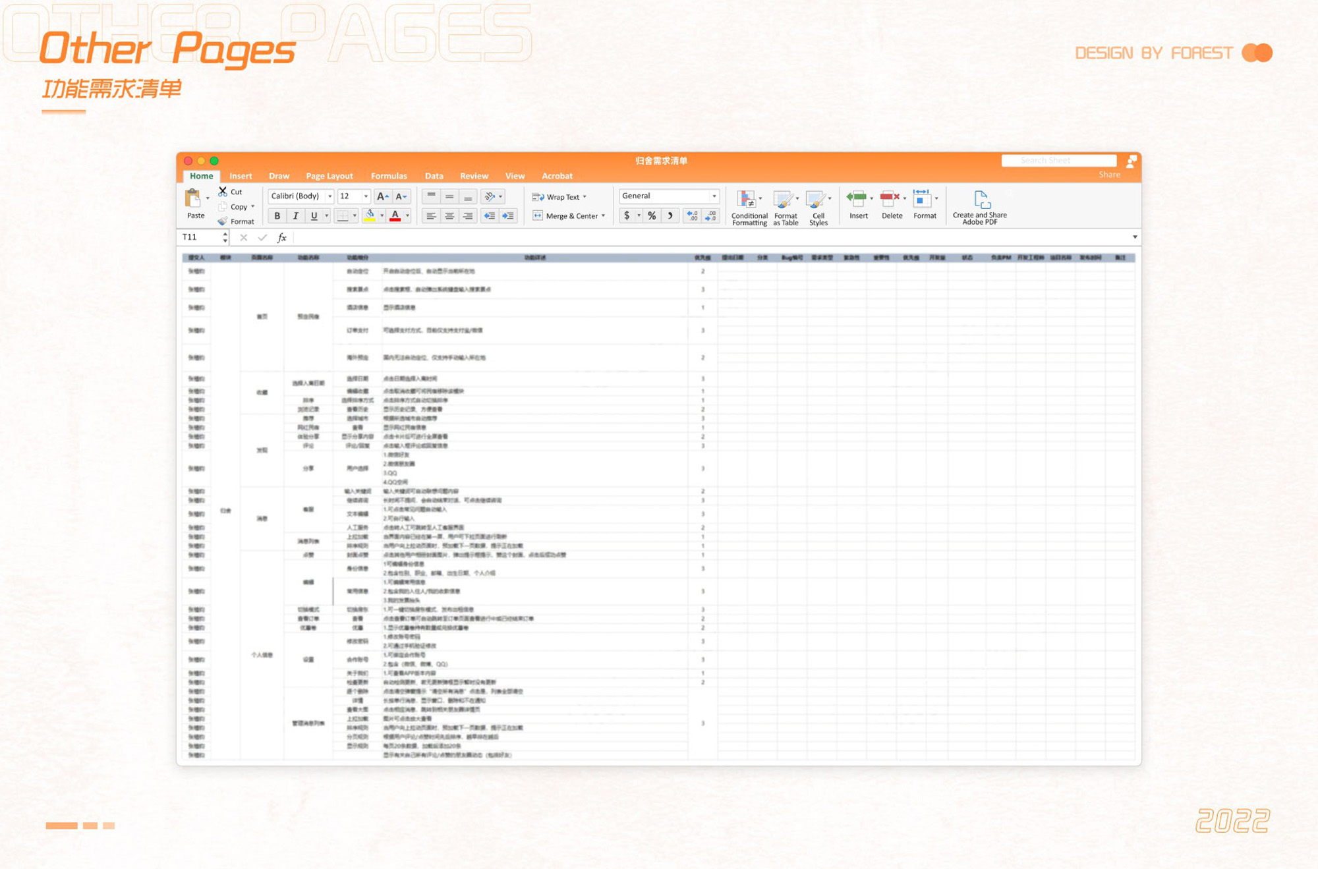The image size is (1318, 869).
Task: Increase the indent
Action: tap(508, 215)
